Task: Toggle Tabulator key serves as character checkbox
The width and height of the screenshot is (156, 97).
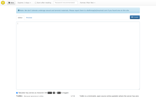Action: tap(17, 93)
